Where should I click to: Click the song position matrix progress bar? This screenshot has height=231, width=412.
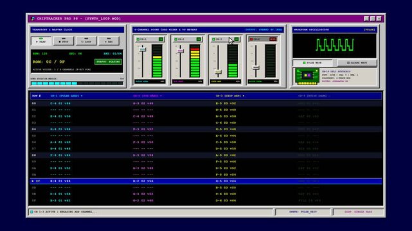(77, 83)
